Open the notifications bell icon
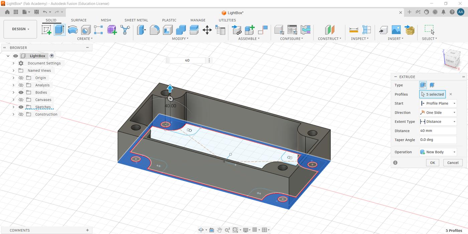The width and height of the screenshot is (468, 234). point(444,12)
